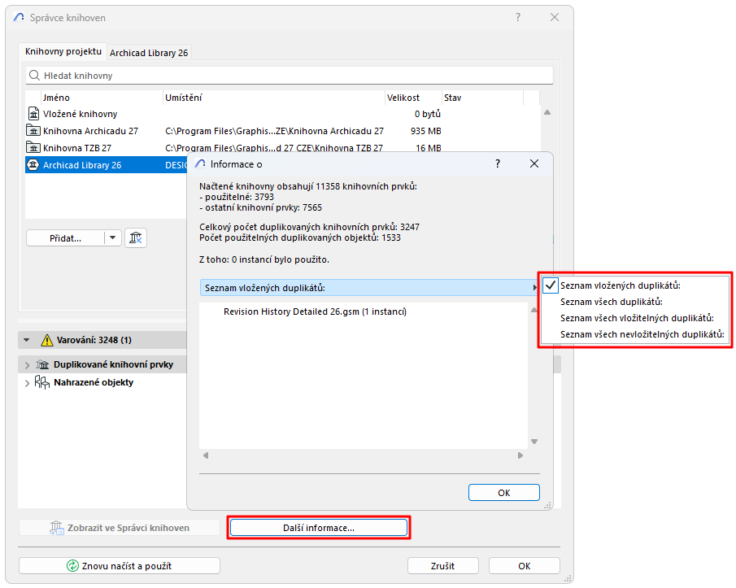Click the green reload icon on Znovu načíst
The height and width of the screenshot is (588, 736).
click(x=72, y=565)
